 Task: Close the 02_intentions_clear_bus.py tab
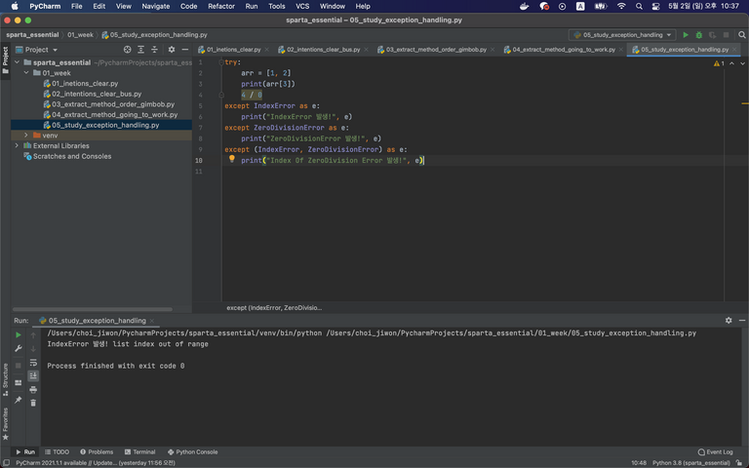(x=367, y=50)
